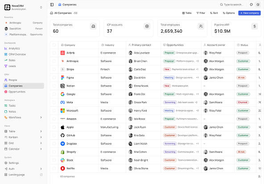This screenshot has height=184, width=264.
Task: Expand the Auth system item
Action: [41, 169]
